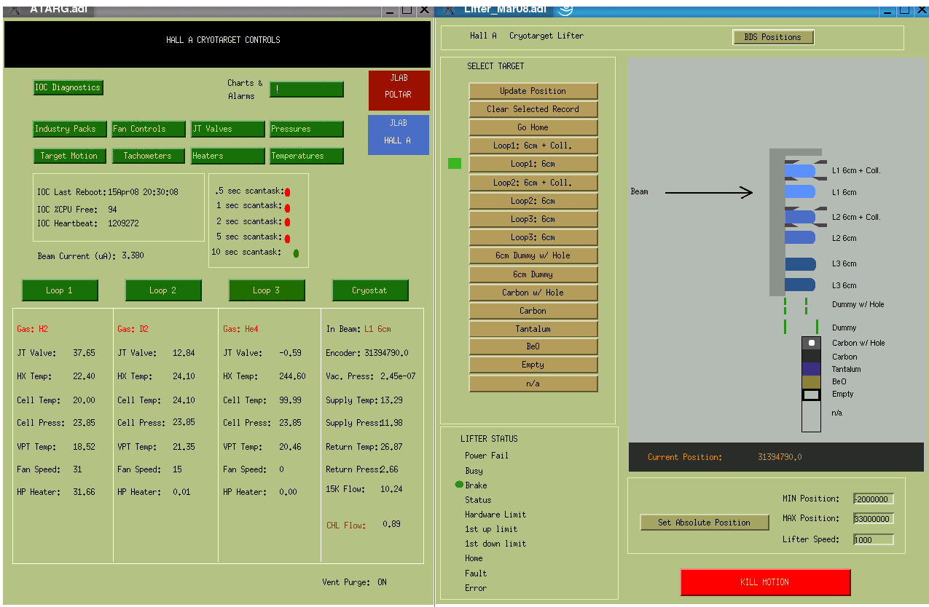The height and width of the screenshot is (607, 929).
Task: Open IOC Diagnostics panel
Action: (68, 87)
